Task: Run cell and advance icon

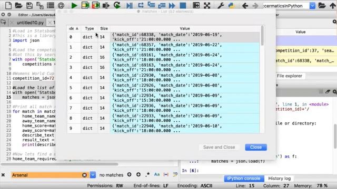Action: pyautogui.click(x=96, y=5)
